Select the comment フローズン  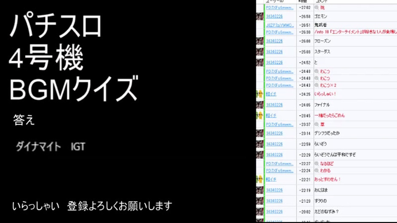pyautogui.click(x=322, y=41)
